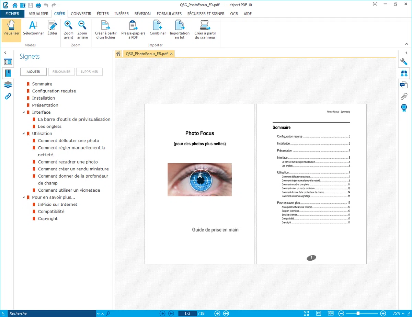Click two-page layout icon in status bar
The height and width of the screenshot is (317, 412).
331,313
